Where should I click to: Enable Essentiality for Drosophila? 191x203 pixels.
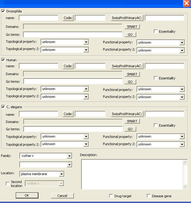pos(156,32)
